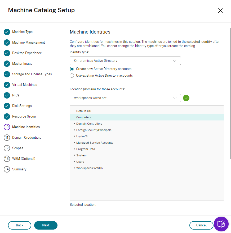
Task: Click the Master Image step checkmark icon
Action: pos(7,64)
